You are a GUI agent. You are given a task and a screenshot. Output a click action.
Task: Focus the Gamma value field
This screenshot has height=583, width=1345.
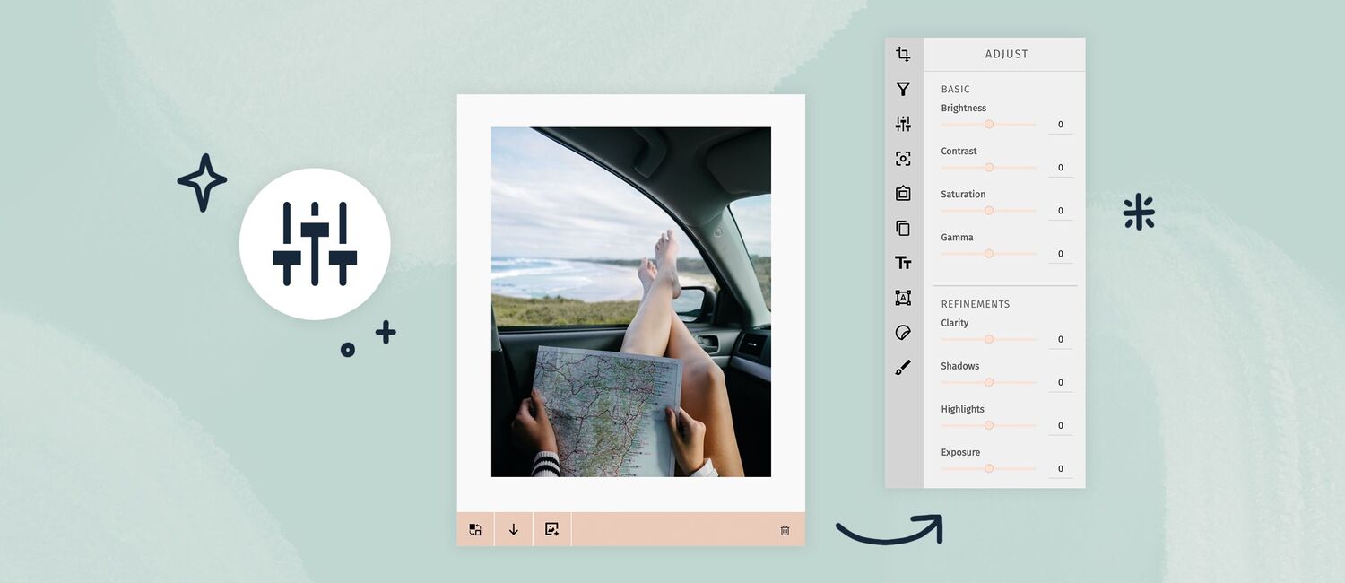point(1061,254)
